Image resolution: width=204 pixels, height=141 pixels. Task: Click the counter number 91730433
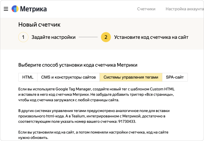tap(127, 122)
